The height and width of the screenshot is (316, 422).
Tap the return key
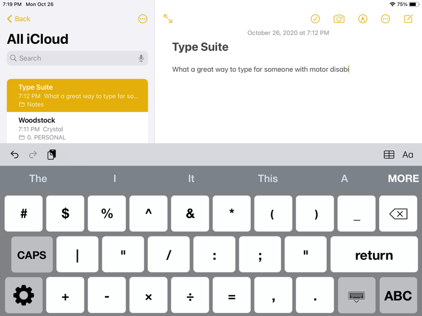click(374, 255)
